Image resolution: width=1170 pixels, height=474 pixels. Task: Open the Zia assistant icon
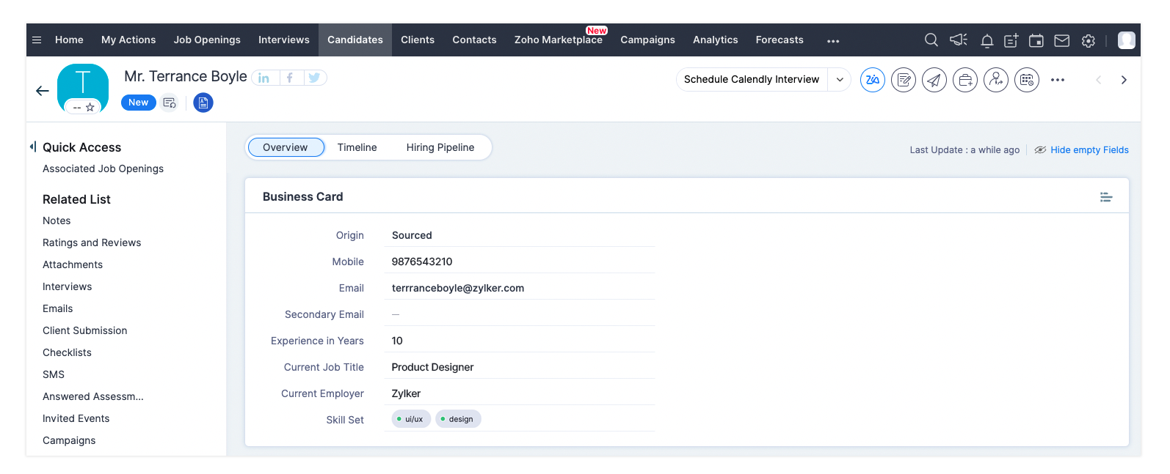coord(872,80)
